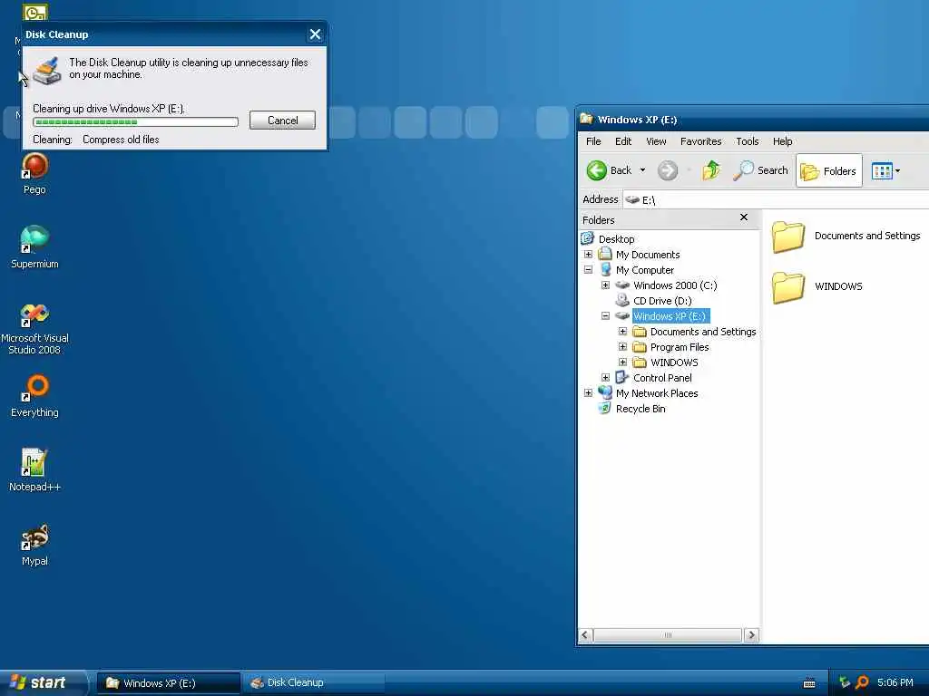Click the Disk Cleanup progress bar
The width and height of the screenshot is (929, 696).
(x=136, y=122)
